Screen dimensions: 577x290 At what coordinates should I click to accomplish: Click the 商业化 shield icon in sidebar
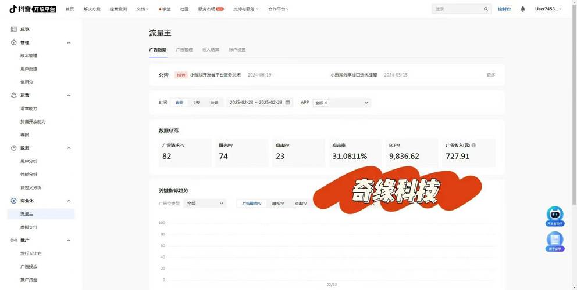point(13,201)
